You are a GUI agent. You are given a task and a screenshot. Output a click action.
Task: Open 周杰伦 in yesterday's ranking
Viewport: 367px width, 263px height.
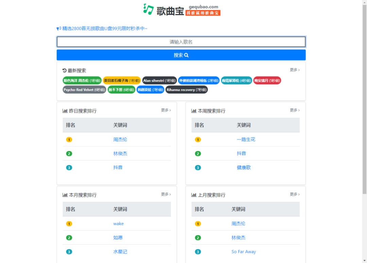(x=120, y=139)
